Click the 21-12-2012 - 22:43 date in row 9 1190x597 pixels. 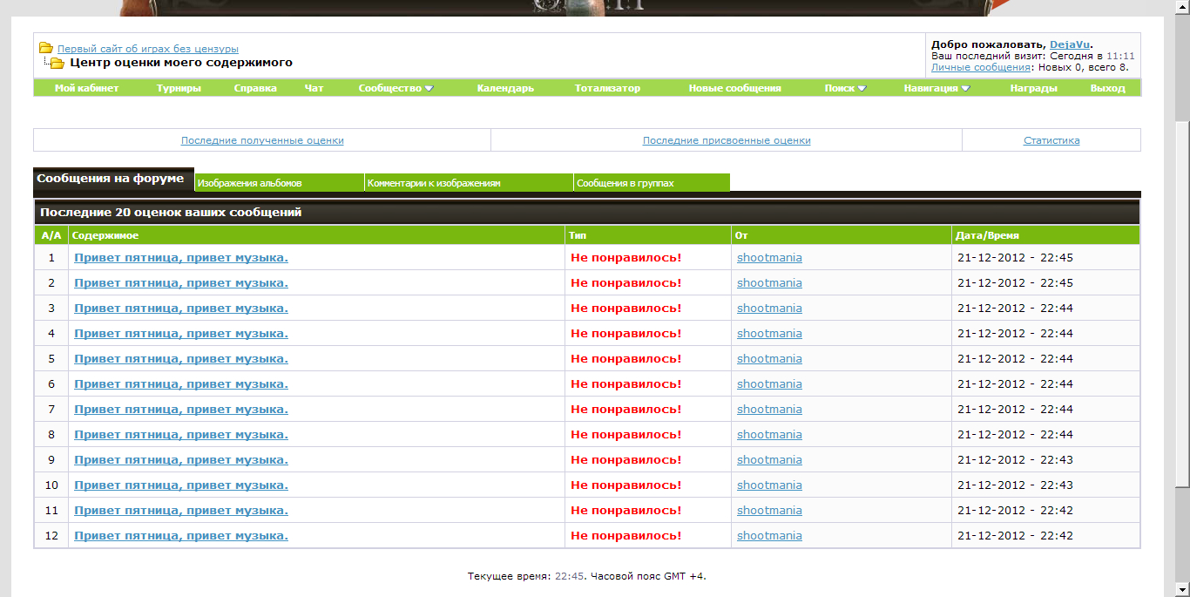tap(1015, 460)
